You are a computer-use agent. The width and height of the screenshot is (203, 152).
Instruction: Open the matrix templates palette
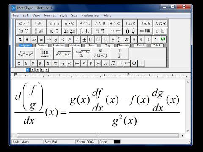click(x=145, y=31)
